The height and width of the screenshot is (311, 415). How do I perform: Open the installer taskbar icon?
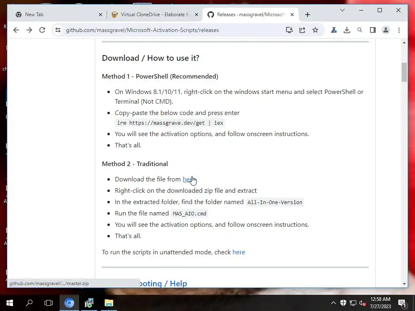[x=89, y=303]
